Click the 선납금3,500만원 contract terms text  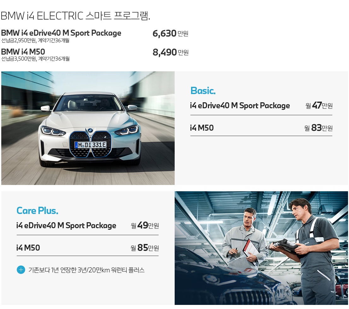35,59
